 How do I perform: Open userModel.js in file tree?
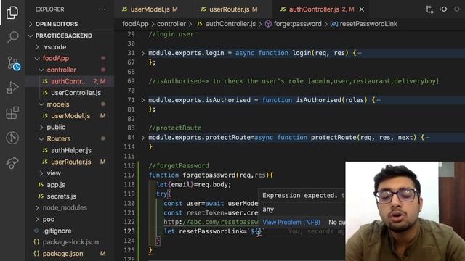(x=70, y=116)
